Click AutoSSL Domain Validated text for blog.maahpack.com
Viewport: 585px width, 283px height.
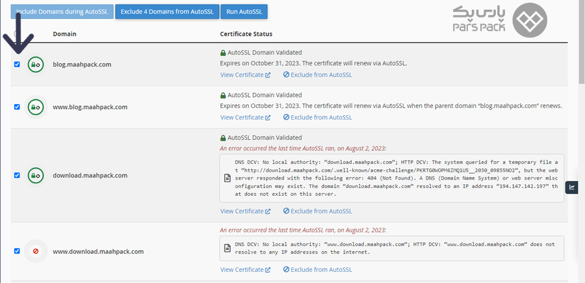265,52
